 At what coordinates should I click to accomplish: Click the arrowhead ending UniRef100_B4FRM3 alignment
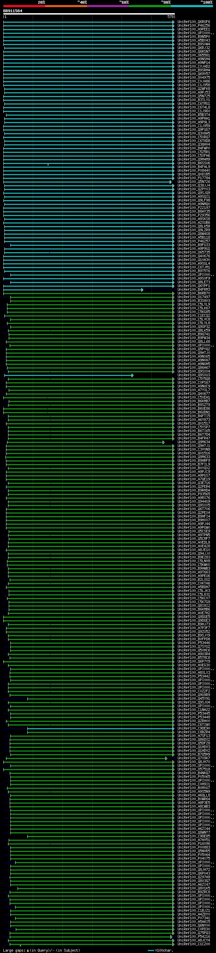[142, 290]
